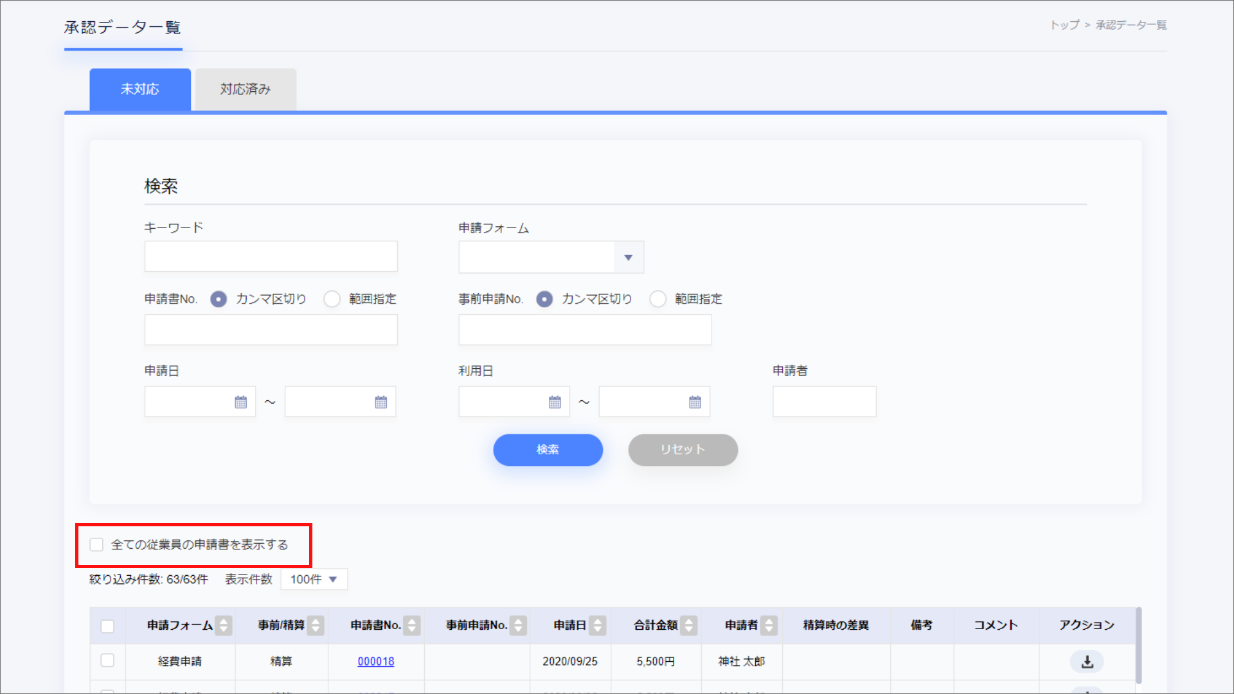Check the select-all checkbox in table header
Image resolution: width=1234 pixels, height=694 pixels.
tap(107, 626)
